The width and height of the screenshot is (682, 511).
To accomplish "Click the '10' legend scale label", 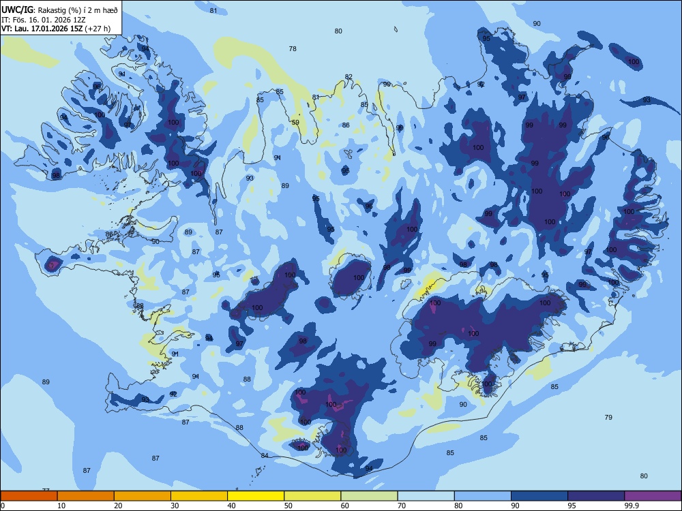I will pos(61,506).
